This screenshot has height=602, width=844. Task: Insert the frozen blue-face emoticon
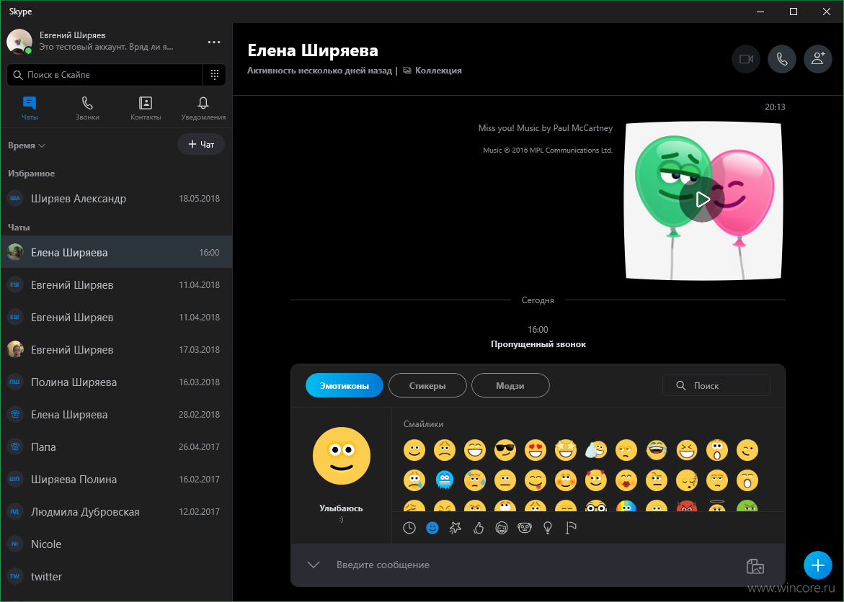point(445,480)
